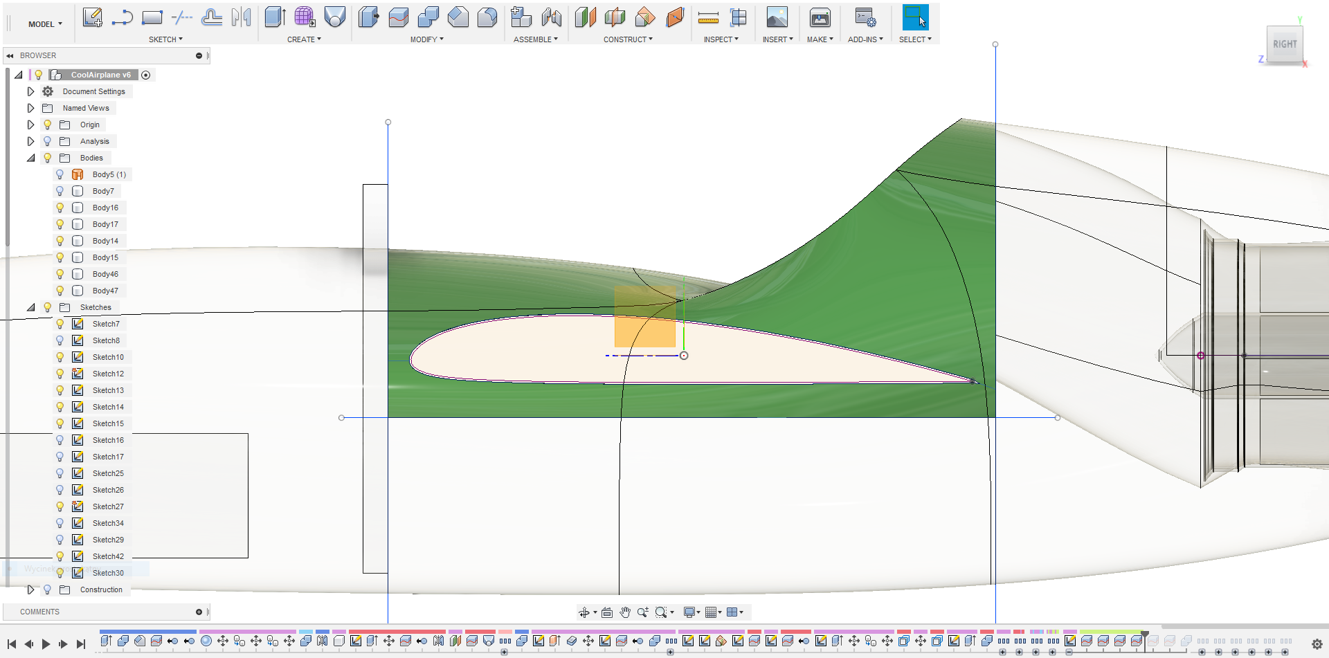The height and width of the screenshot is (658, 1329).
Task: Expand the Origin folder
Action: [x=30, y=125]
